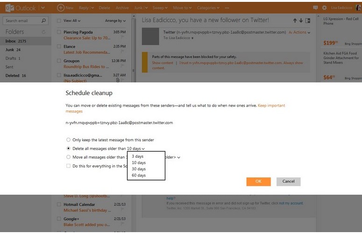Click the Outlook logo icon

tap(9, 8)
